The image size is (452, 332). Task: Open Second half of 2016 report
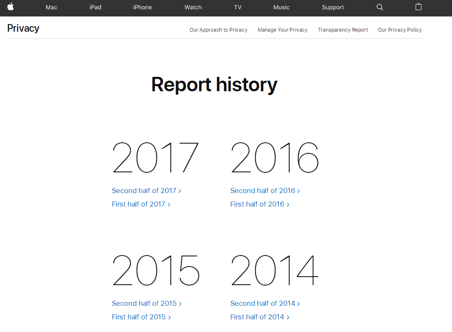click(265, 191)
